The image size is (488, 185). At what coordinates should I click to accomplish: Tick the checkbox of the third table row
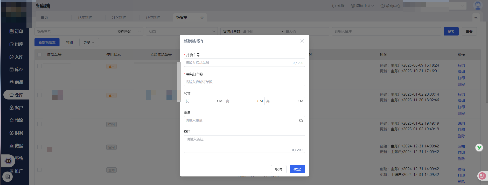(39, 124)
